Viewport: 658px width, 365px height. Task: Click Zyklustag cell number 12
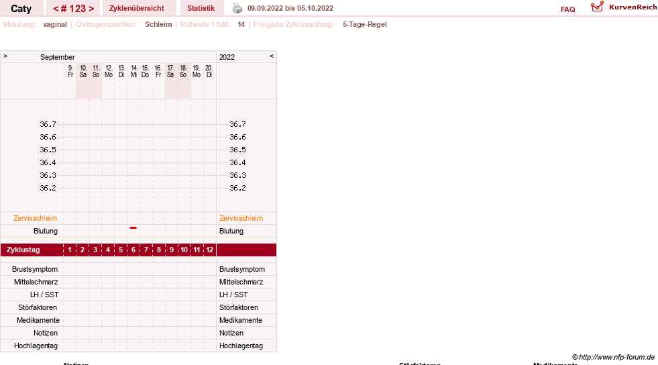pyautogui.click(x=209, y=250)
